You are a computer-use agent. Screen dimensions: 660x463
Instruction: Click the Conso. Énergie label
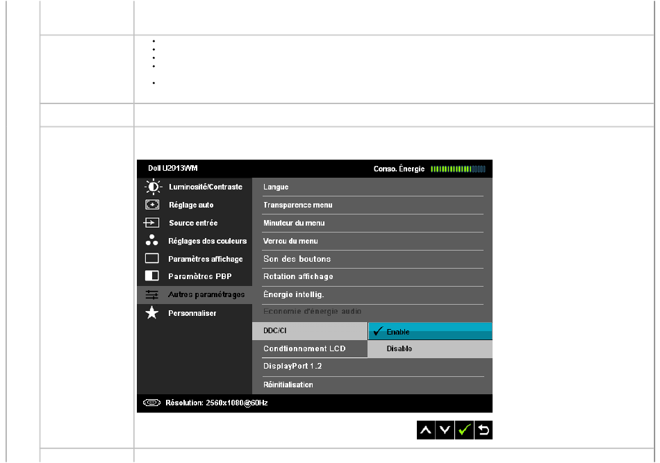point(399,169)
